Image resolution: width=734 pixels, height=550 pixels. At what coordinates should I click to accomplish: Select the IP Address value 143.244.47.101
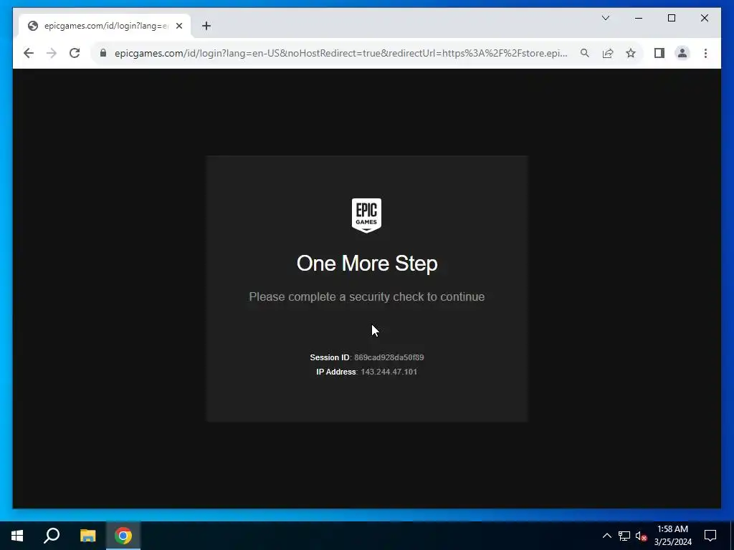pyautogui.click(x=389, y=372)
